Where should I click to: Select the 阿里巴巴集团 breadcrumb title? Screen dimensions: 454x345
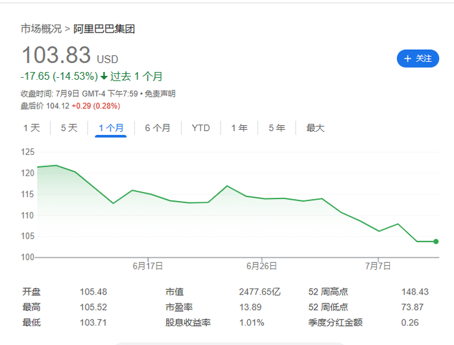(104, 29)
